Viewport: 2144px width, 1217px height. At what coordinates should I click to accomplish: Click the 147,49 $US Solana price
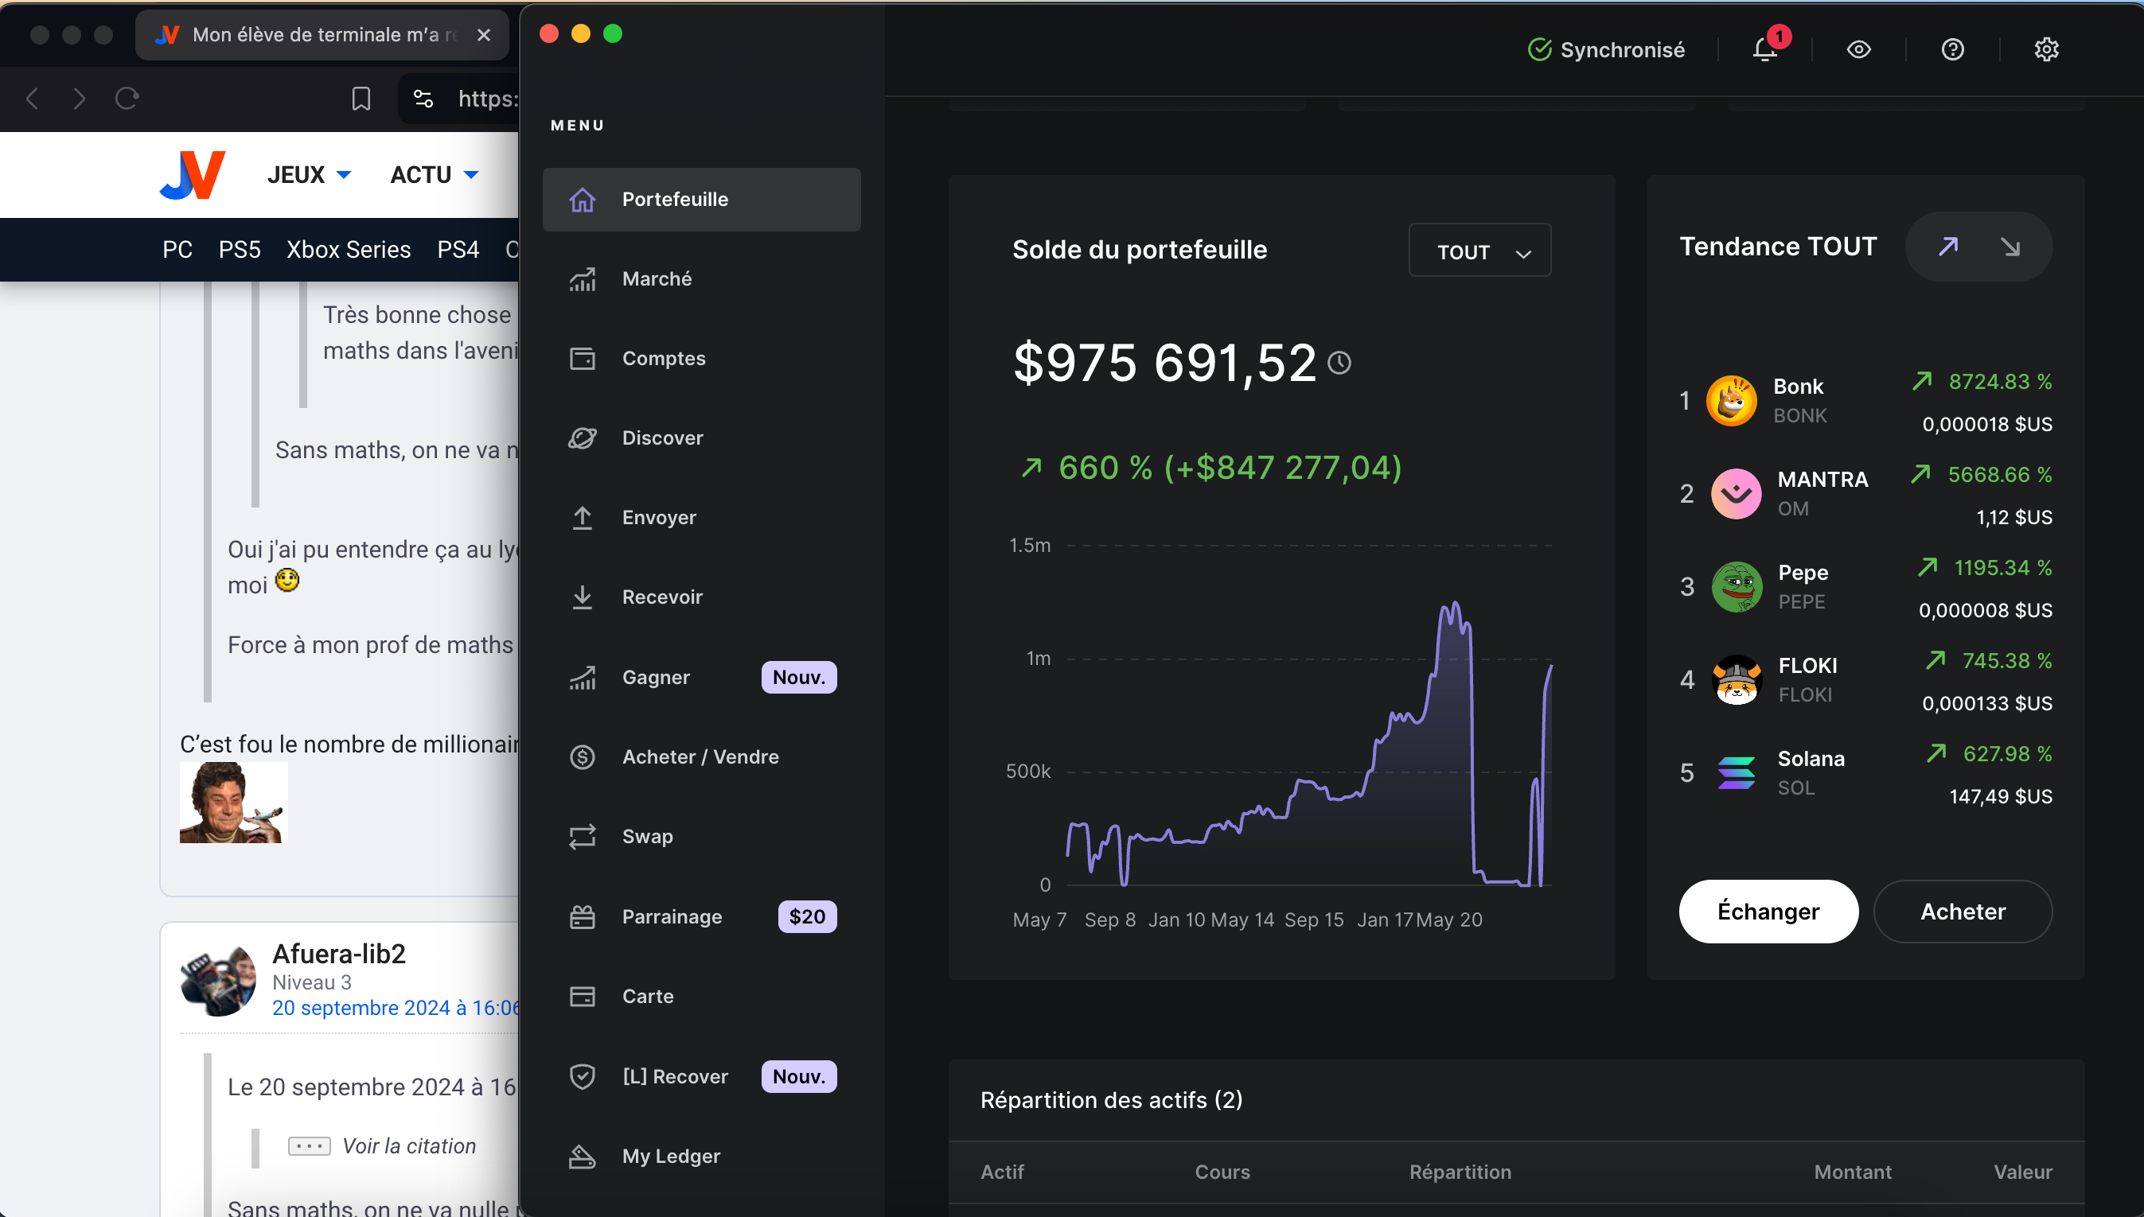tap(2000, 796)
